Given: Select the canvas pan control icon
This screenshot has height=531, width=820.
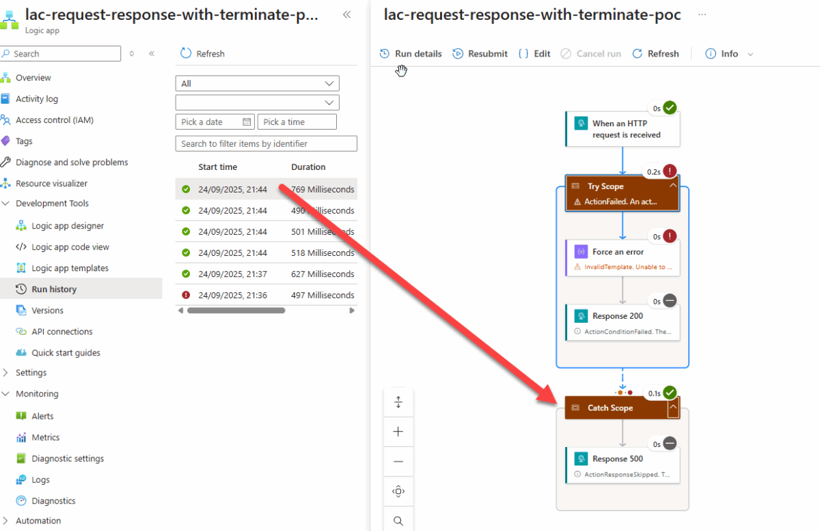Looking at the screenshot, I should point(398,491).
